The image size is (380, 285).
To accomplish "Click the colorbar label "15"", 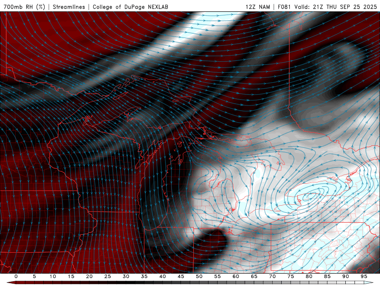I will [x=71, y=276].
